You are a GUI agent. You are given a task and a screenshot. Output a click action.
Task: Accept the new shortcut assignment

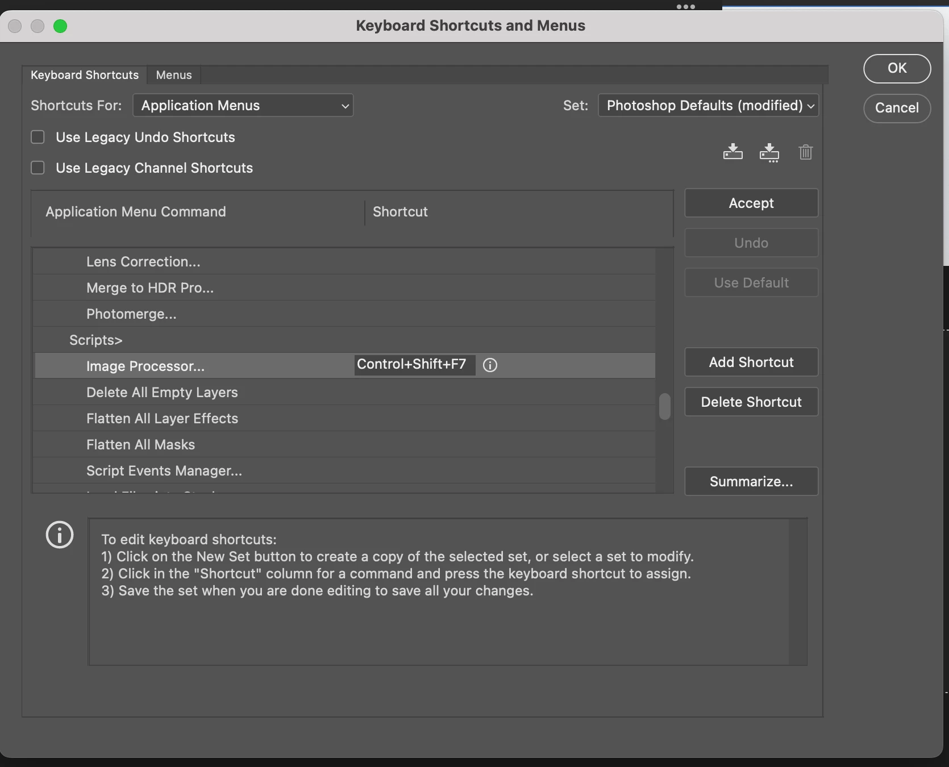(751, 203)
